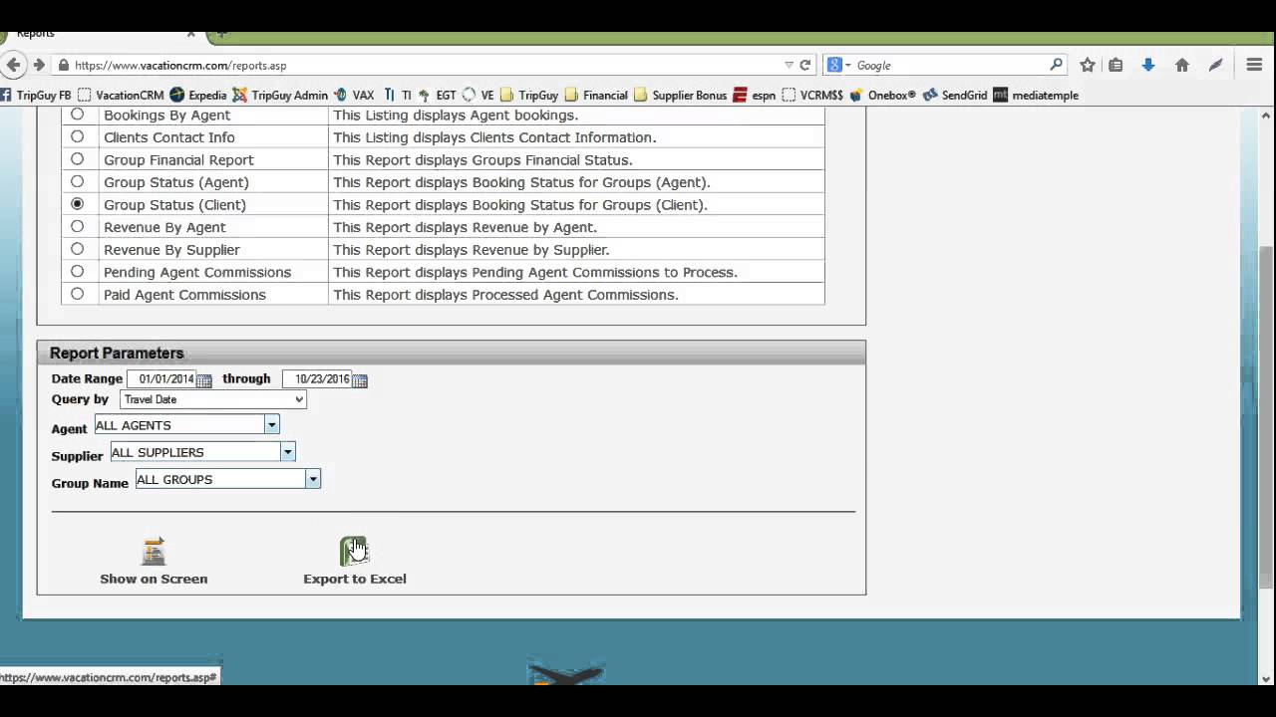This screenshot has width=1276, height=717.
Task: Click the Export to Excel label
Action: pyautogui.click(x=355, y=579)
